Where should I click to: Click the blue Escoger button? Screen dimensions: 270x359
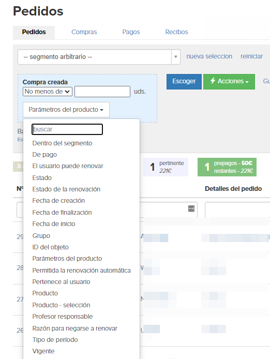[x=184, y=82]
